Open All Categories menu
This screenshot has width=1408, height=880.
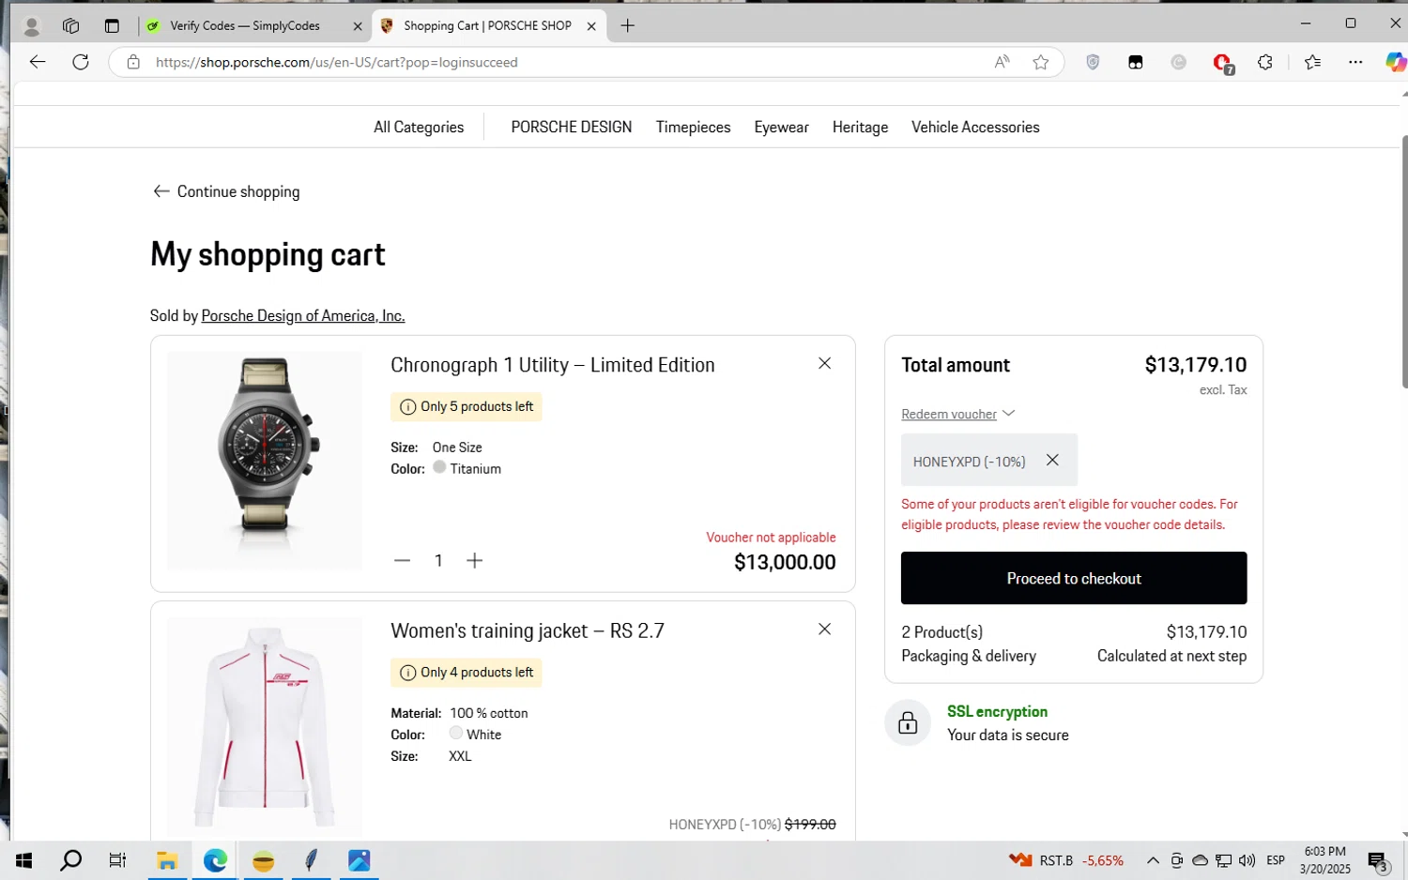[x=419, y=127]
